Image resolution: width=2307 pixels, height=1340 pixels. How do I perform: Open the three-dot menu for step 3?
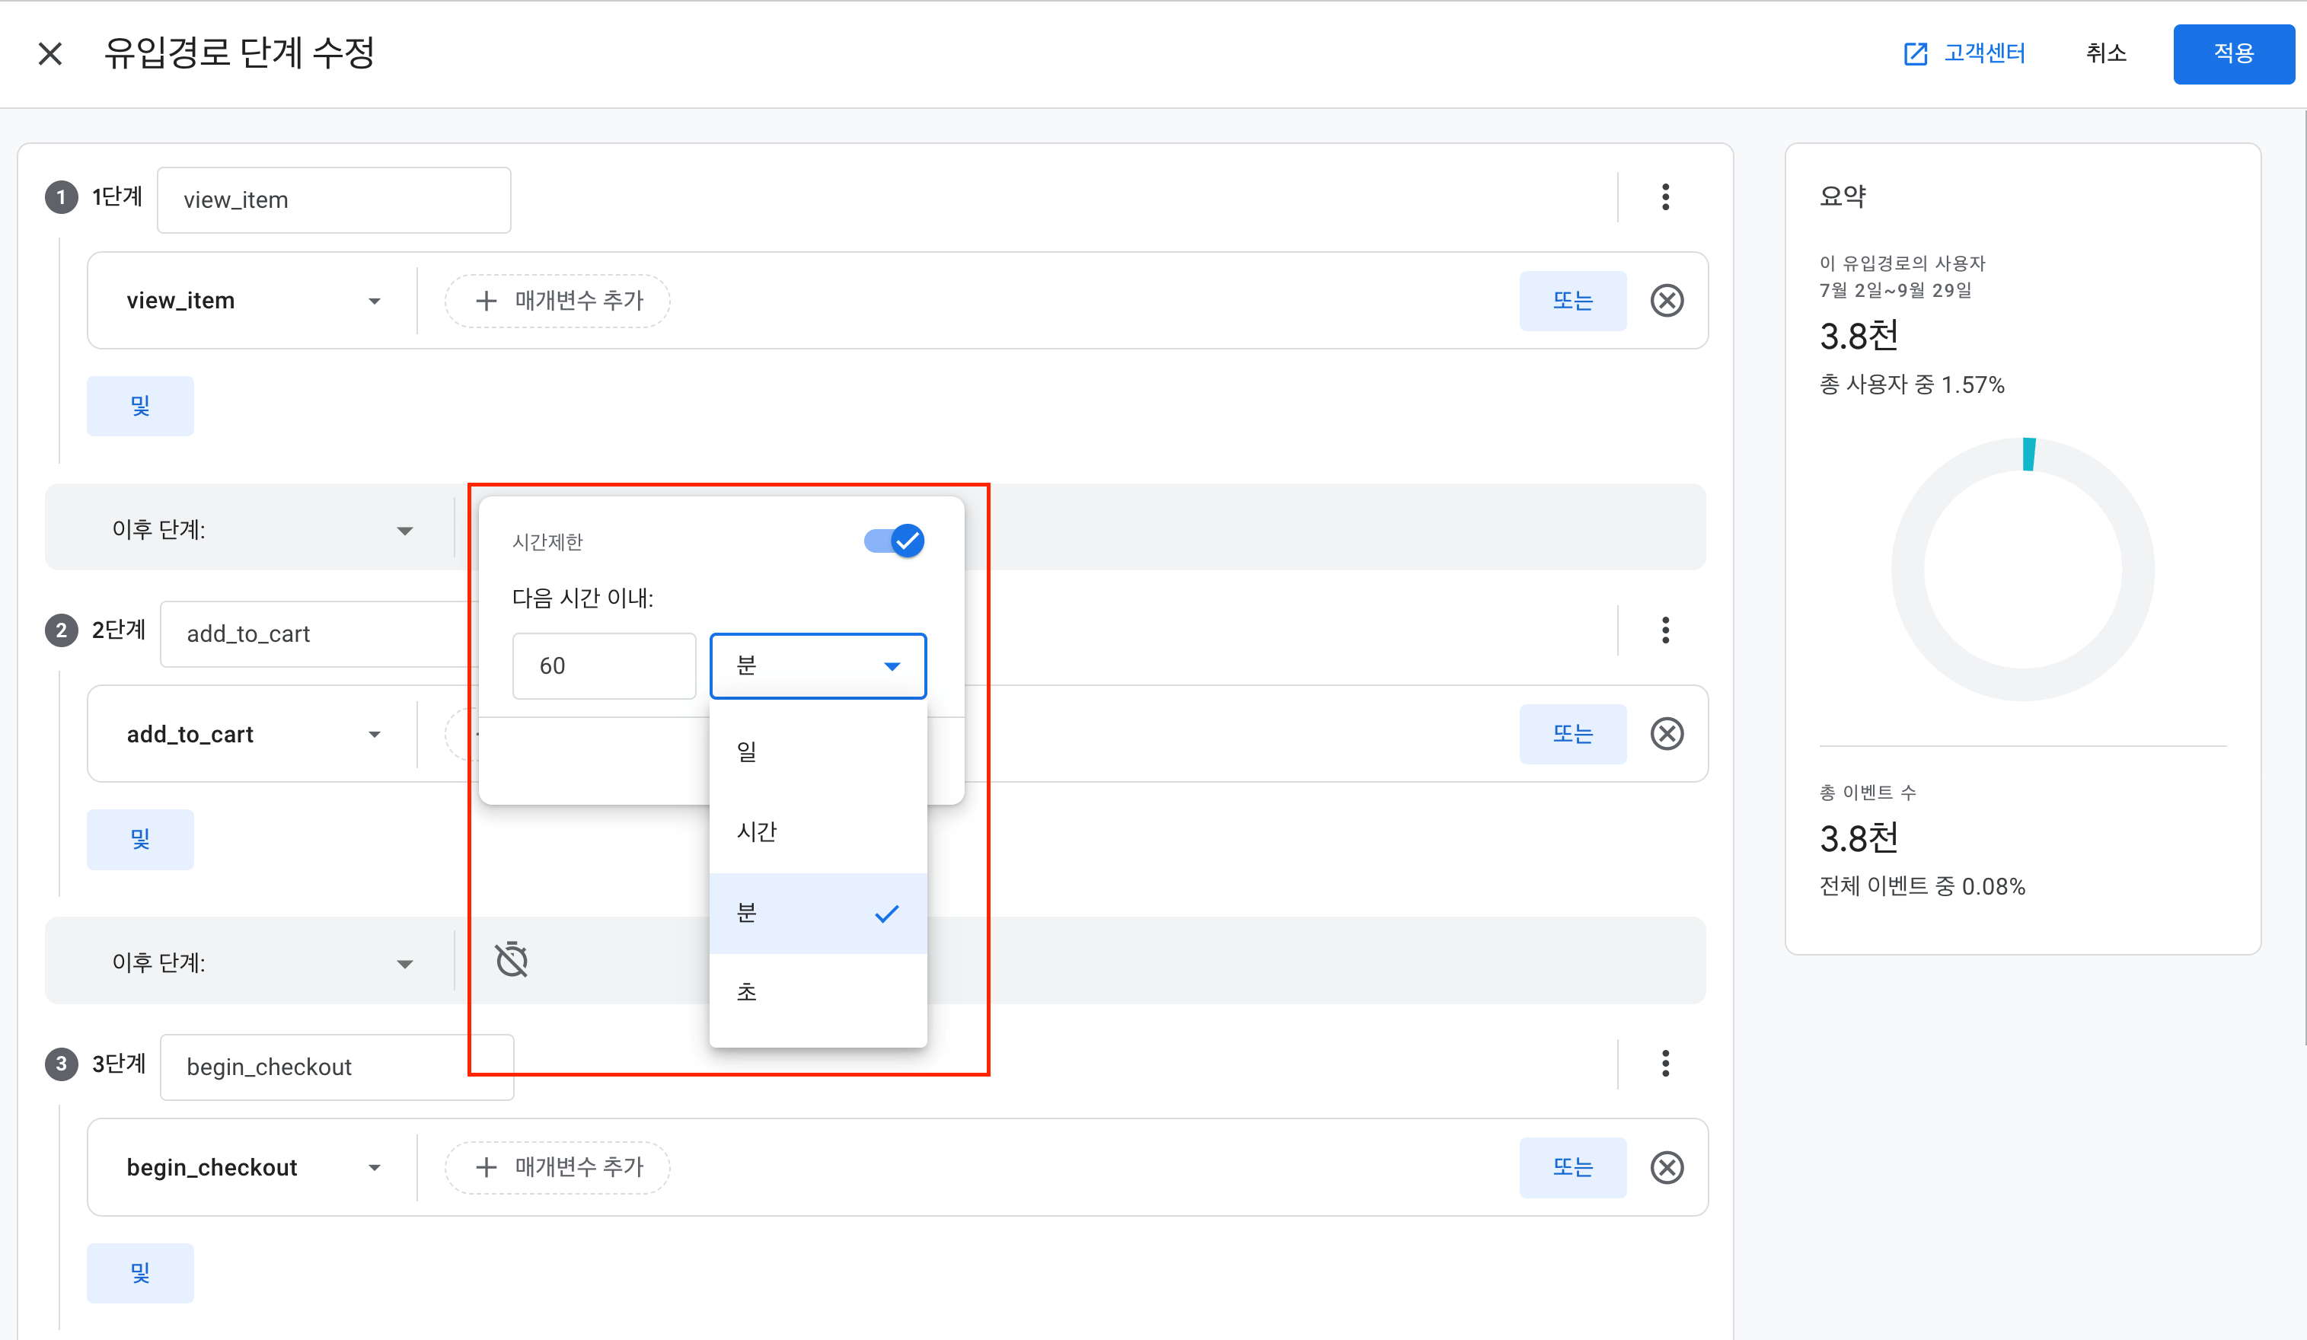click(x=1665, y=1064)
